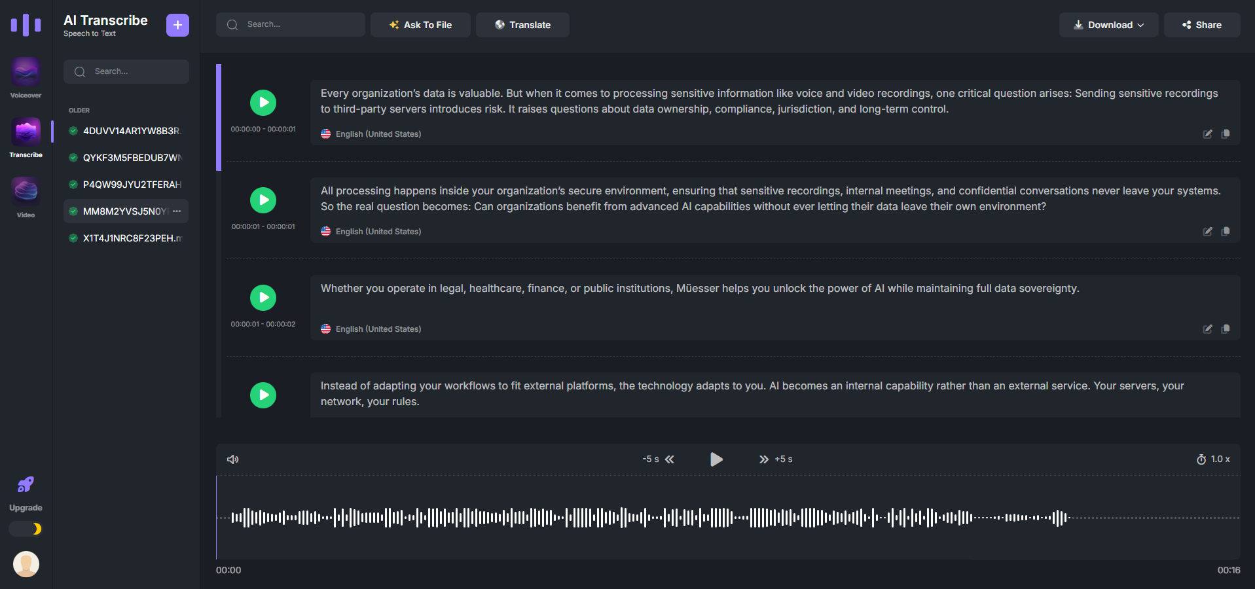
Task: Copy the second transcript segment text
Action: pos(1226,232)
